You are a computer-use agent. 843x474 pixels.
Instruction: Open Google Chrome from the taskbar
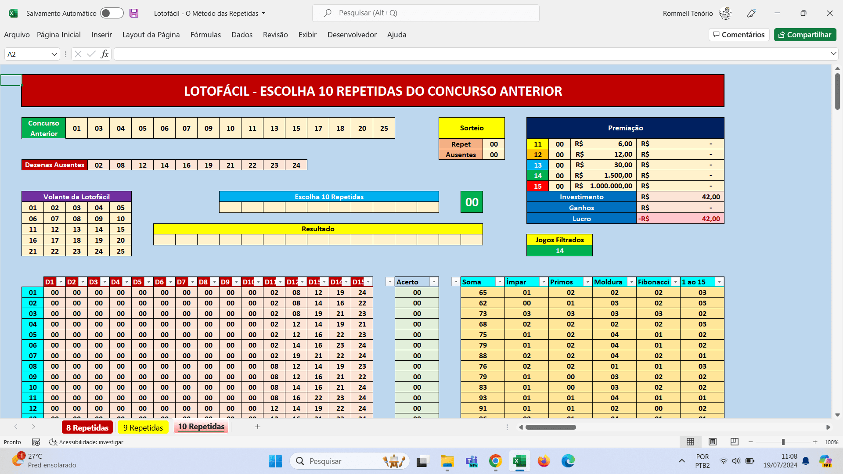[495, 461]
